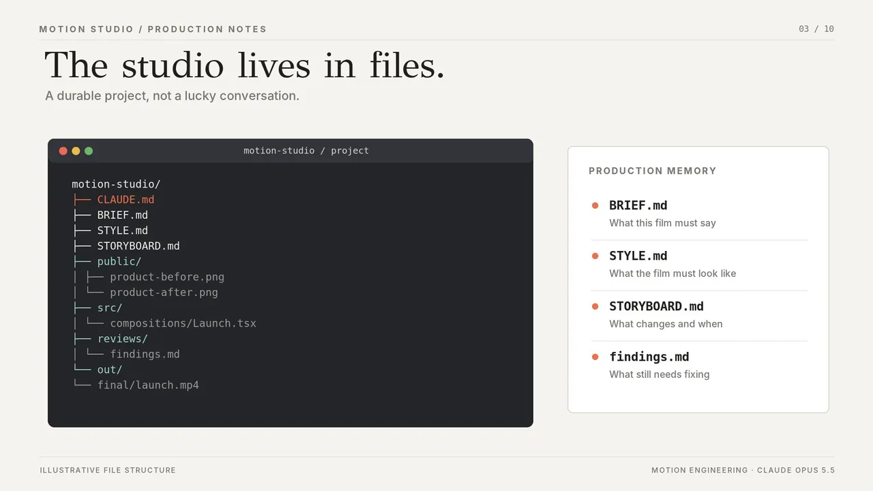Click "What the film must look like"
This screenshot has width=873, height=491.
tap(672, 273)
